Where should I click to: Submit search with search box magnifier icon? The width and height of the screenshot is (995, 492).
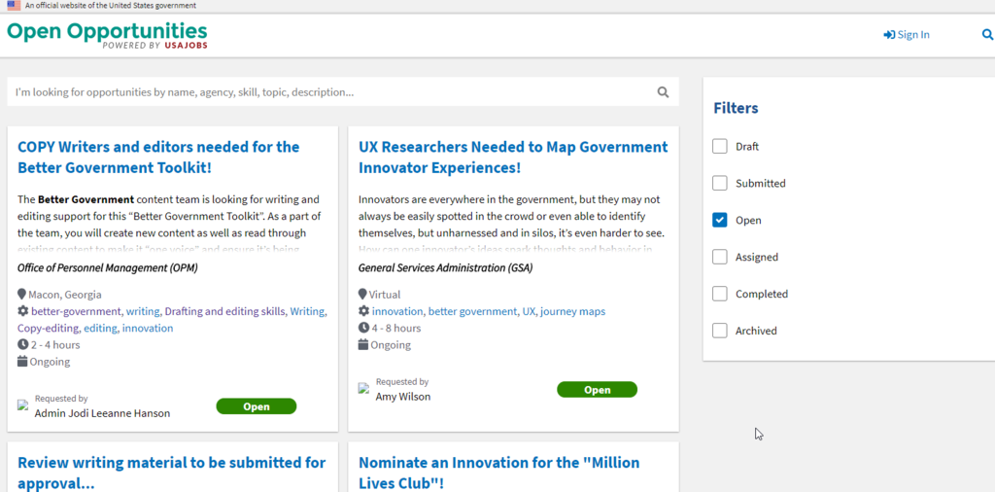point(663,92)
